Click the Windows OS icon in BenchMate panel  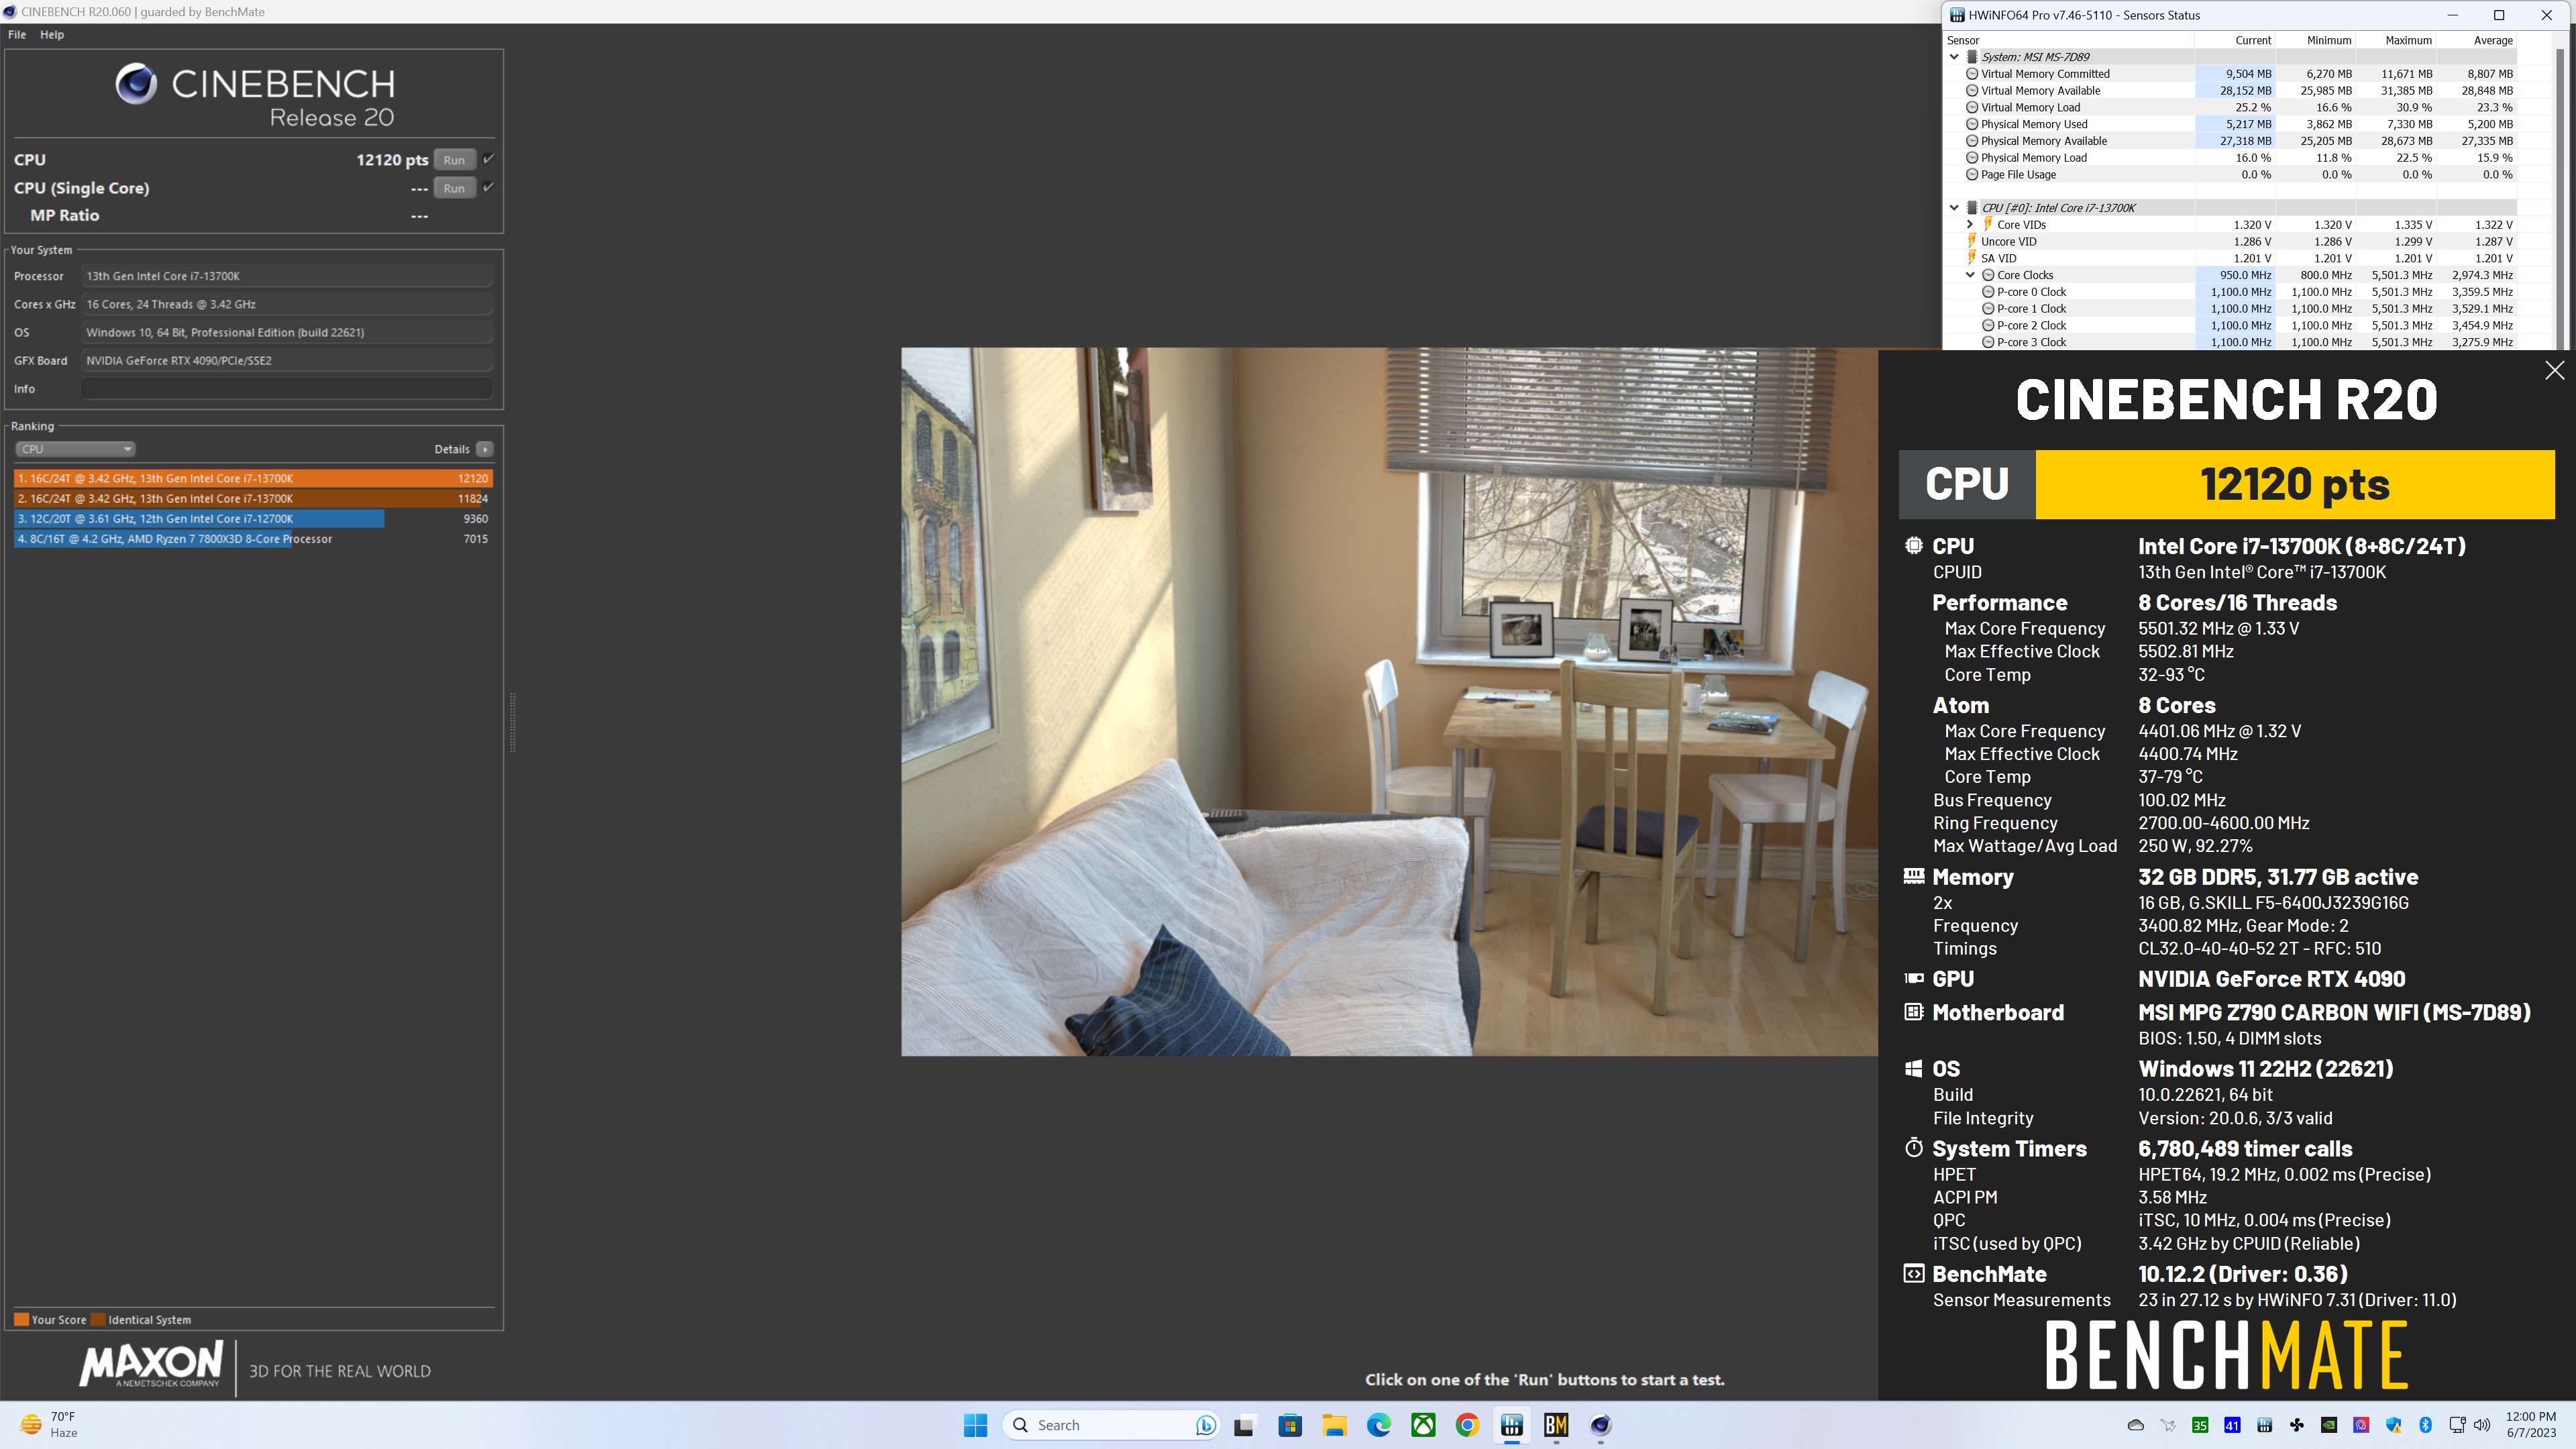[x=1913, y=1068]
